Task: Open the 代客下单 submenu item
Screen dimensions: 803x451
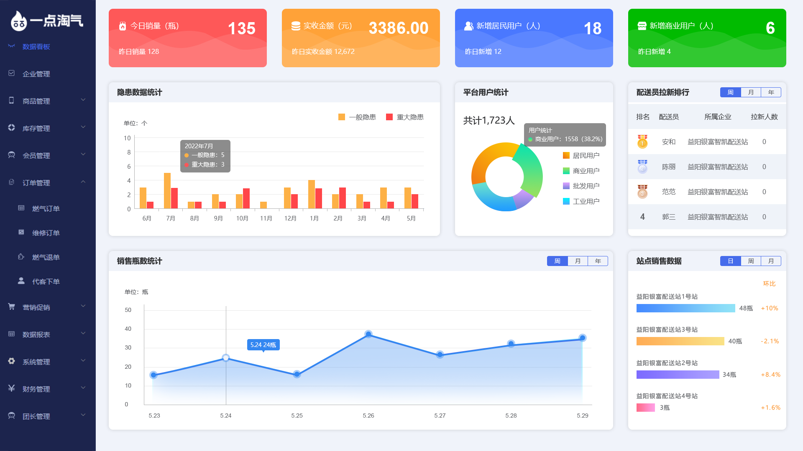Action: pyautogui.click(x=46, y=281)
